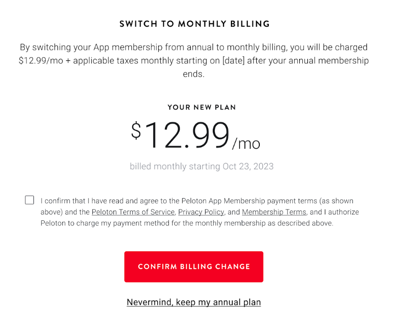
Task: Click the "Your New Plan" label
Action: 202,107
